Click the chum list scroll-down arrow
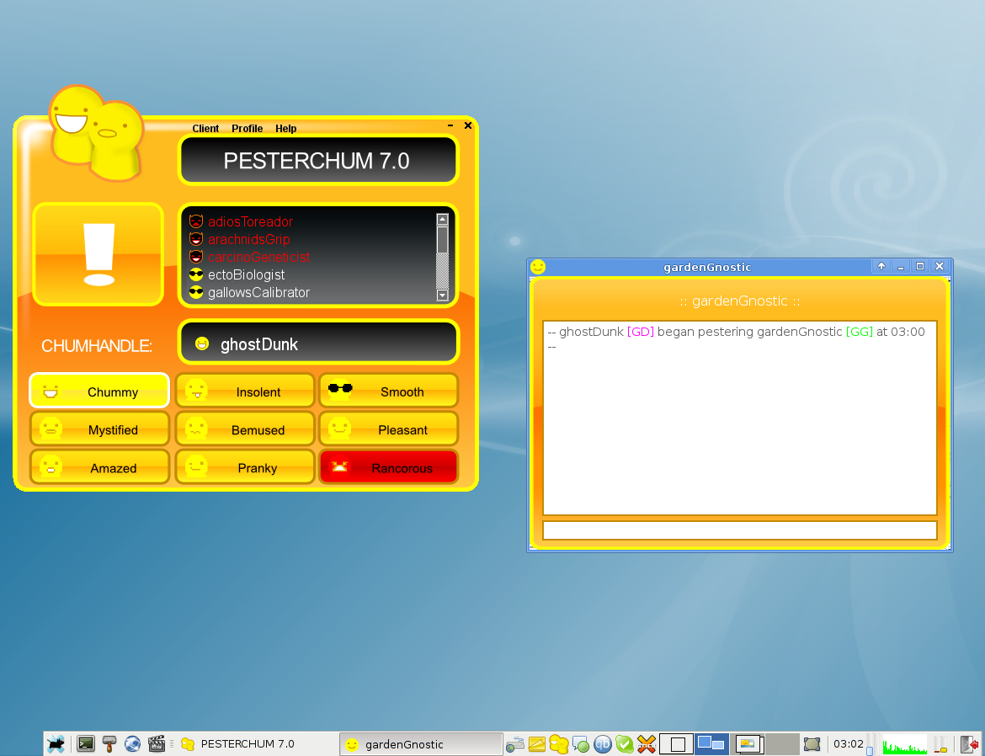 tap(442, 295)
